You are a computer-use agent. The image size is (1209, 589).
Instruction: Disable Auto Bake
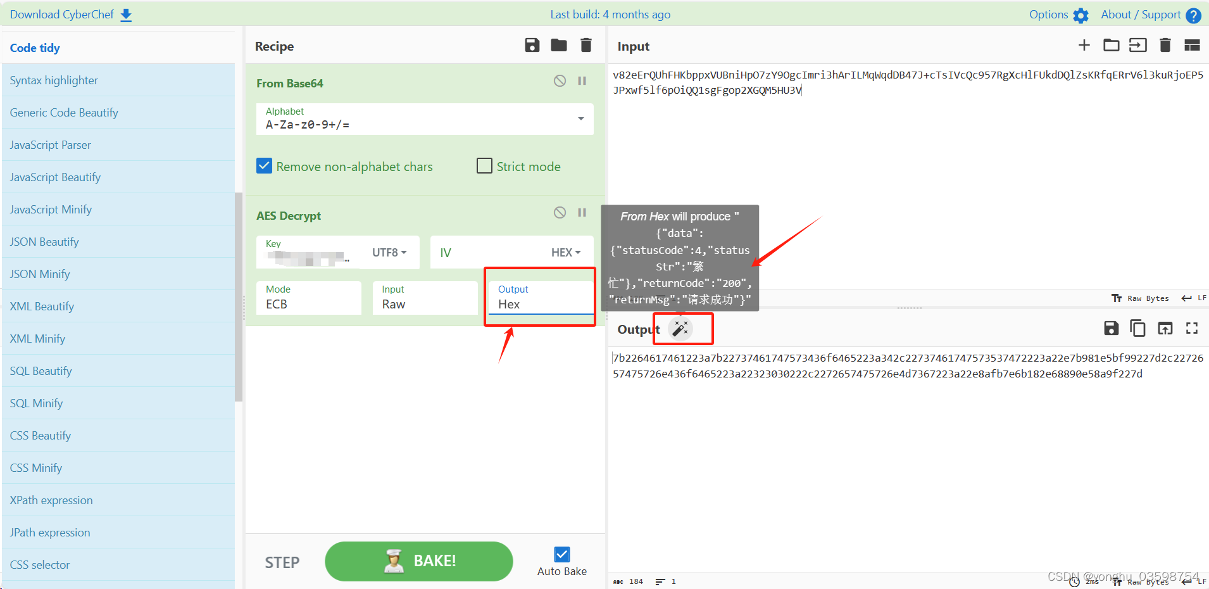pos(561,554)
